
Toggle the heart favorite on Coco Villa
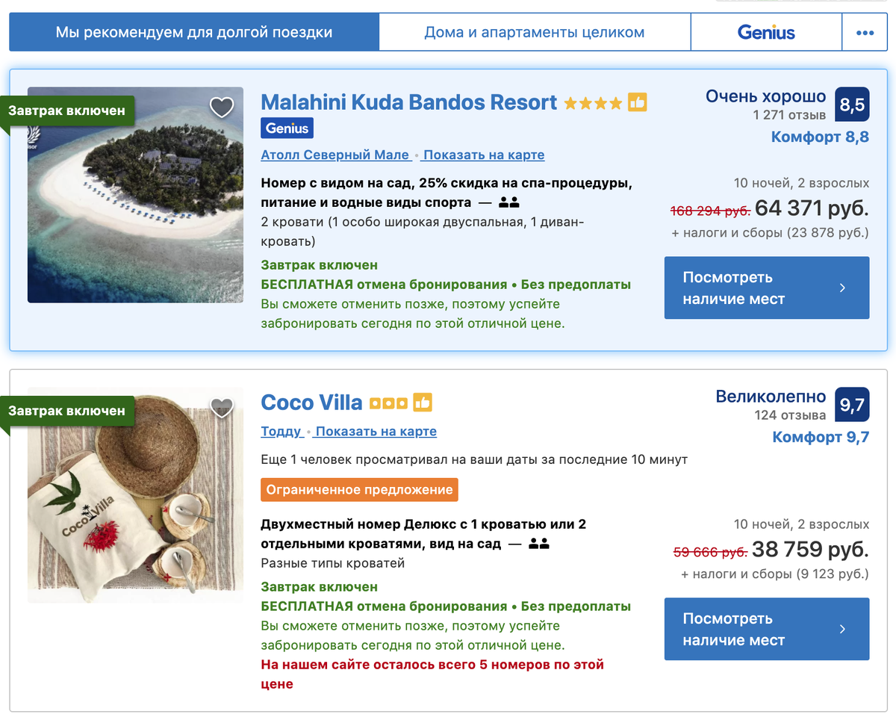[x=222, y=408]
